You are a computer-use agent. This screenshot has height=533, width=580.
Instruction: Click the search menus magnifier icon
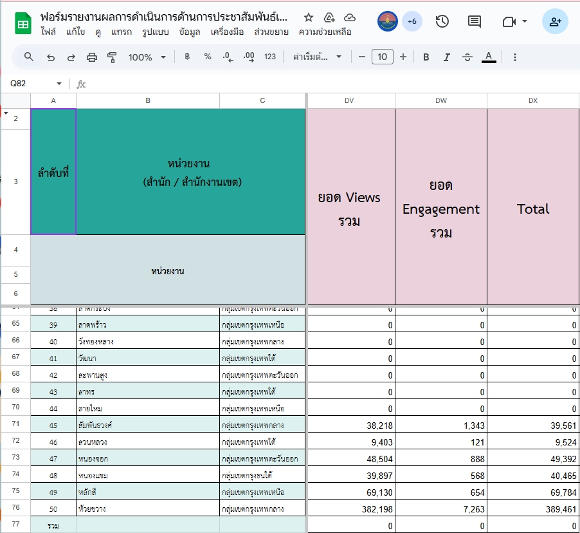pyautogui.click(x=29, y=57)
